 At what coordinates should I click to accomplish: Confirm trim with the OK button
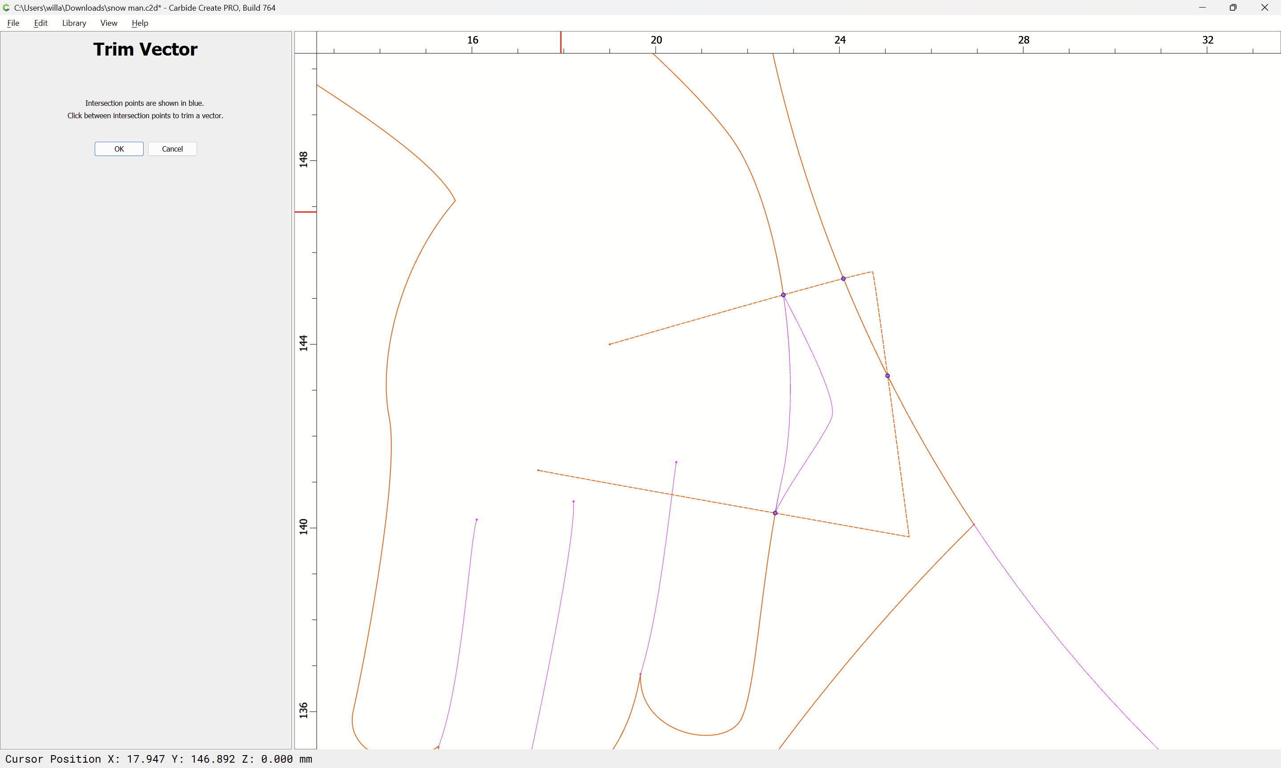119,149
